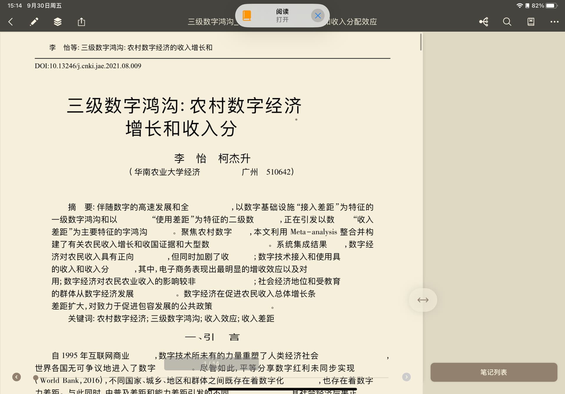Tap the running header 李怡等
This screenshot has width=565, height=394.
(x=131, y=48)
